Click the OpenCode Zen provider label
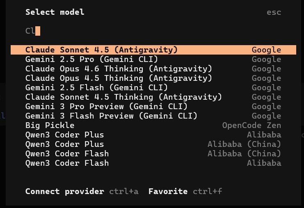 coord(251,125)
